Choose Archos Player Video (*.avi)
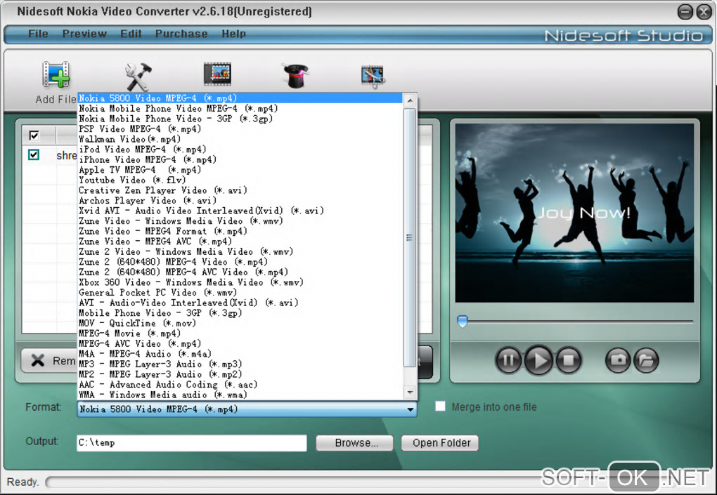 (x=240, y=201)
